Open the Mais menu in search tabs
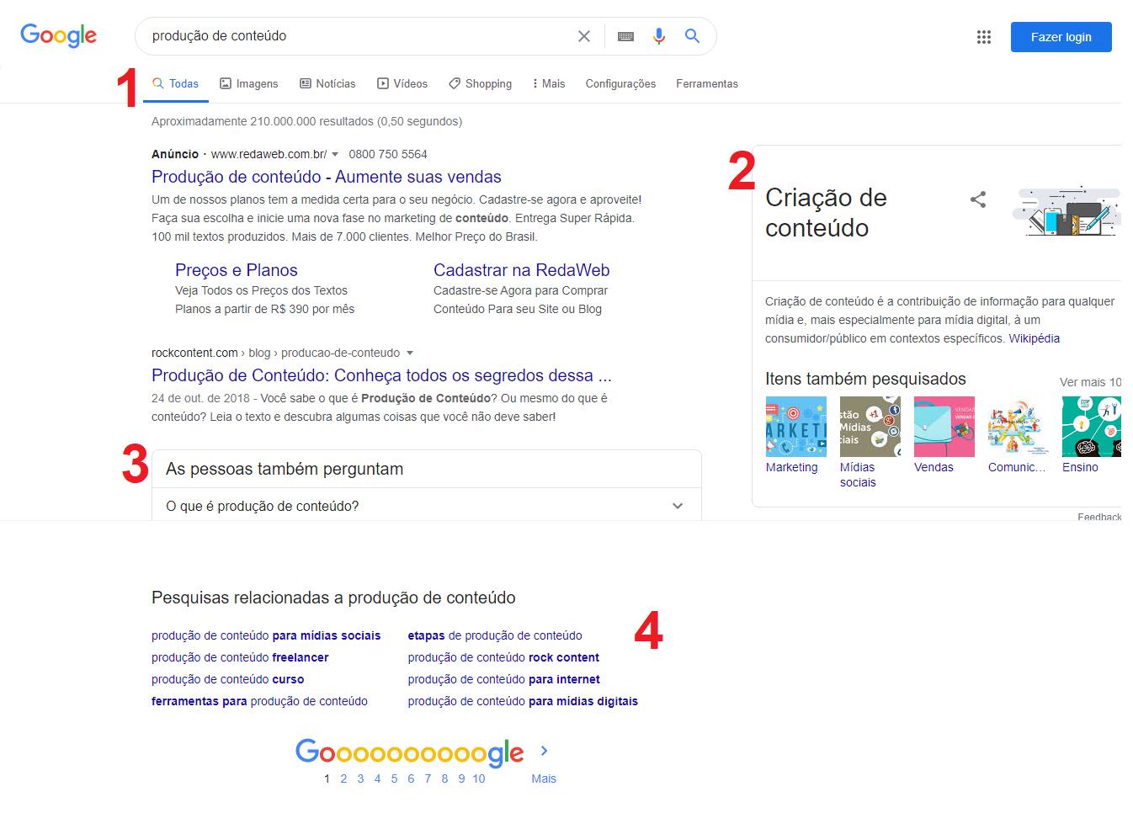Viewport: 1133px width, 813px height. click(549, 83)
